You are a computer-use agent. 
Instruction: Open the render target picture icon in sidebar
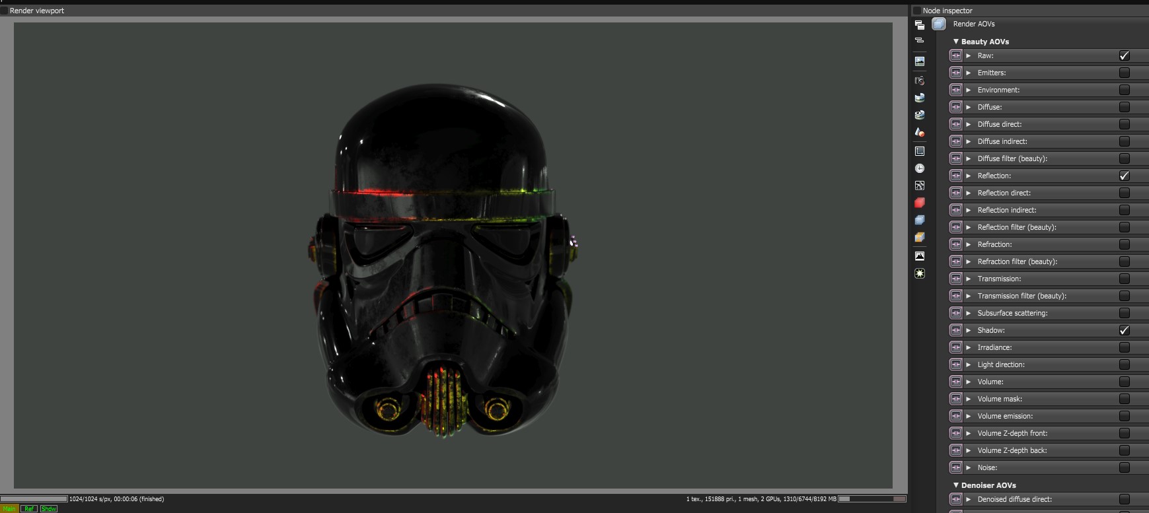pyautogui.click(x=919, y=61)
